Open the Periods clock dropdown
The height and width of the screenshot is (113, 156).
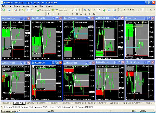[x=109, y=10]
